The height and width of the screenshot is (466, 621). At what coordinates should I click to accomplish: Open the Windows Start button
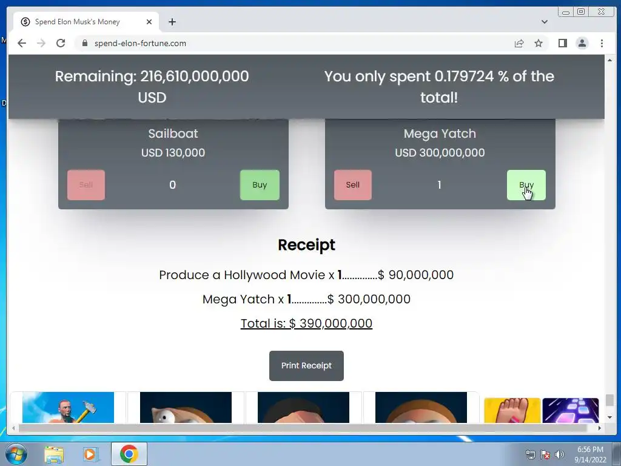[15, 454]
